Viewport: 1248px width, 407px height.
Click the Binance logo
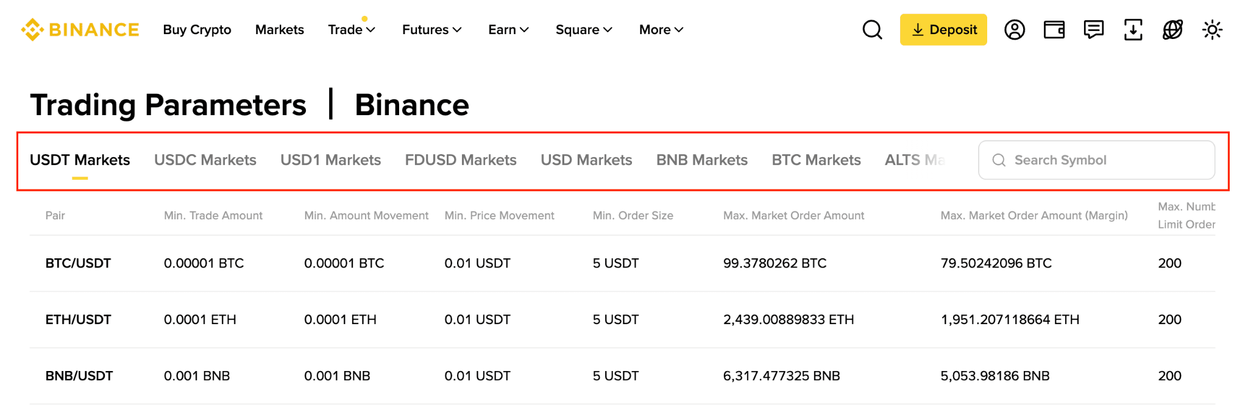80,30
